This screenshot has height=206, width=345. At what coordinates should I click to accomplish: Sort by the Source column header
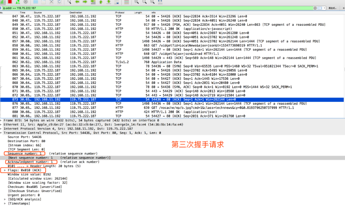pos(51,13)
